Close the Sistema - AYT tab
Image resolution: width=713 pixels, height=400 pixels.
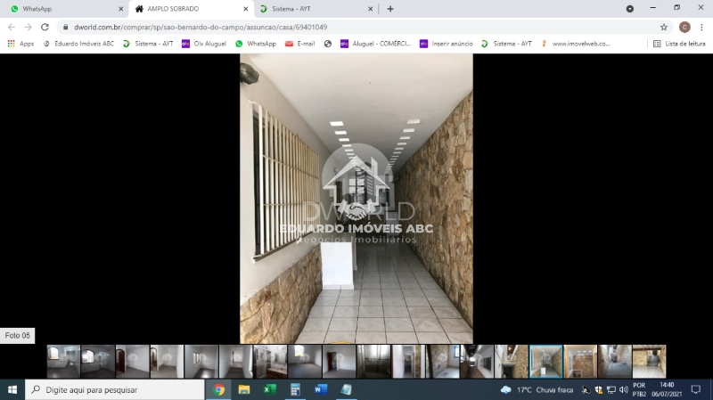tap(370, 9)
